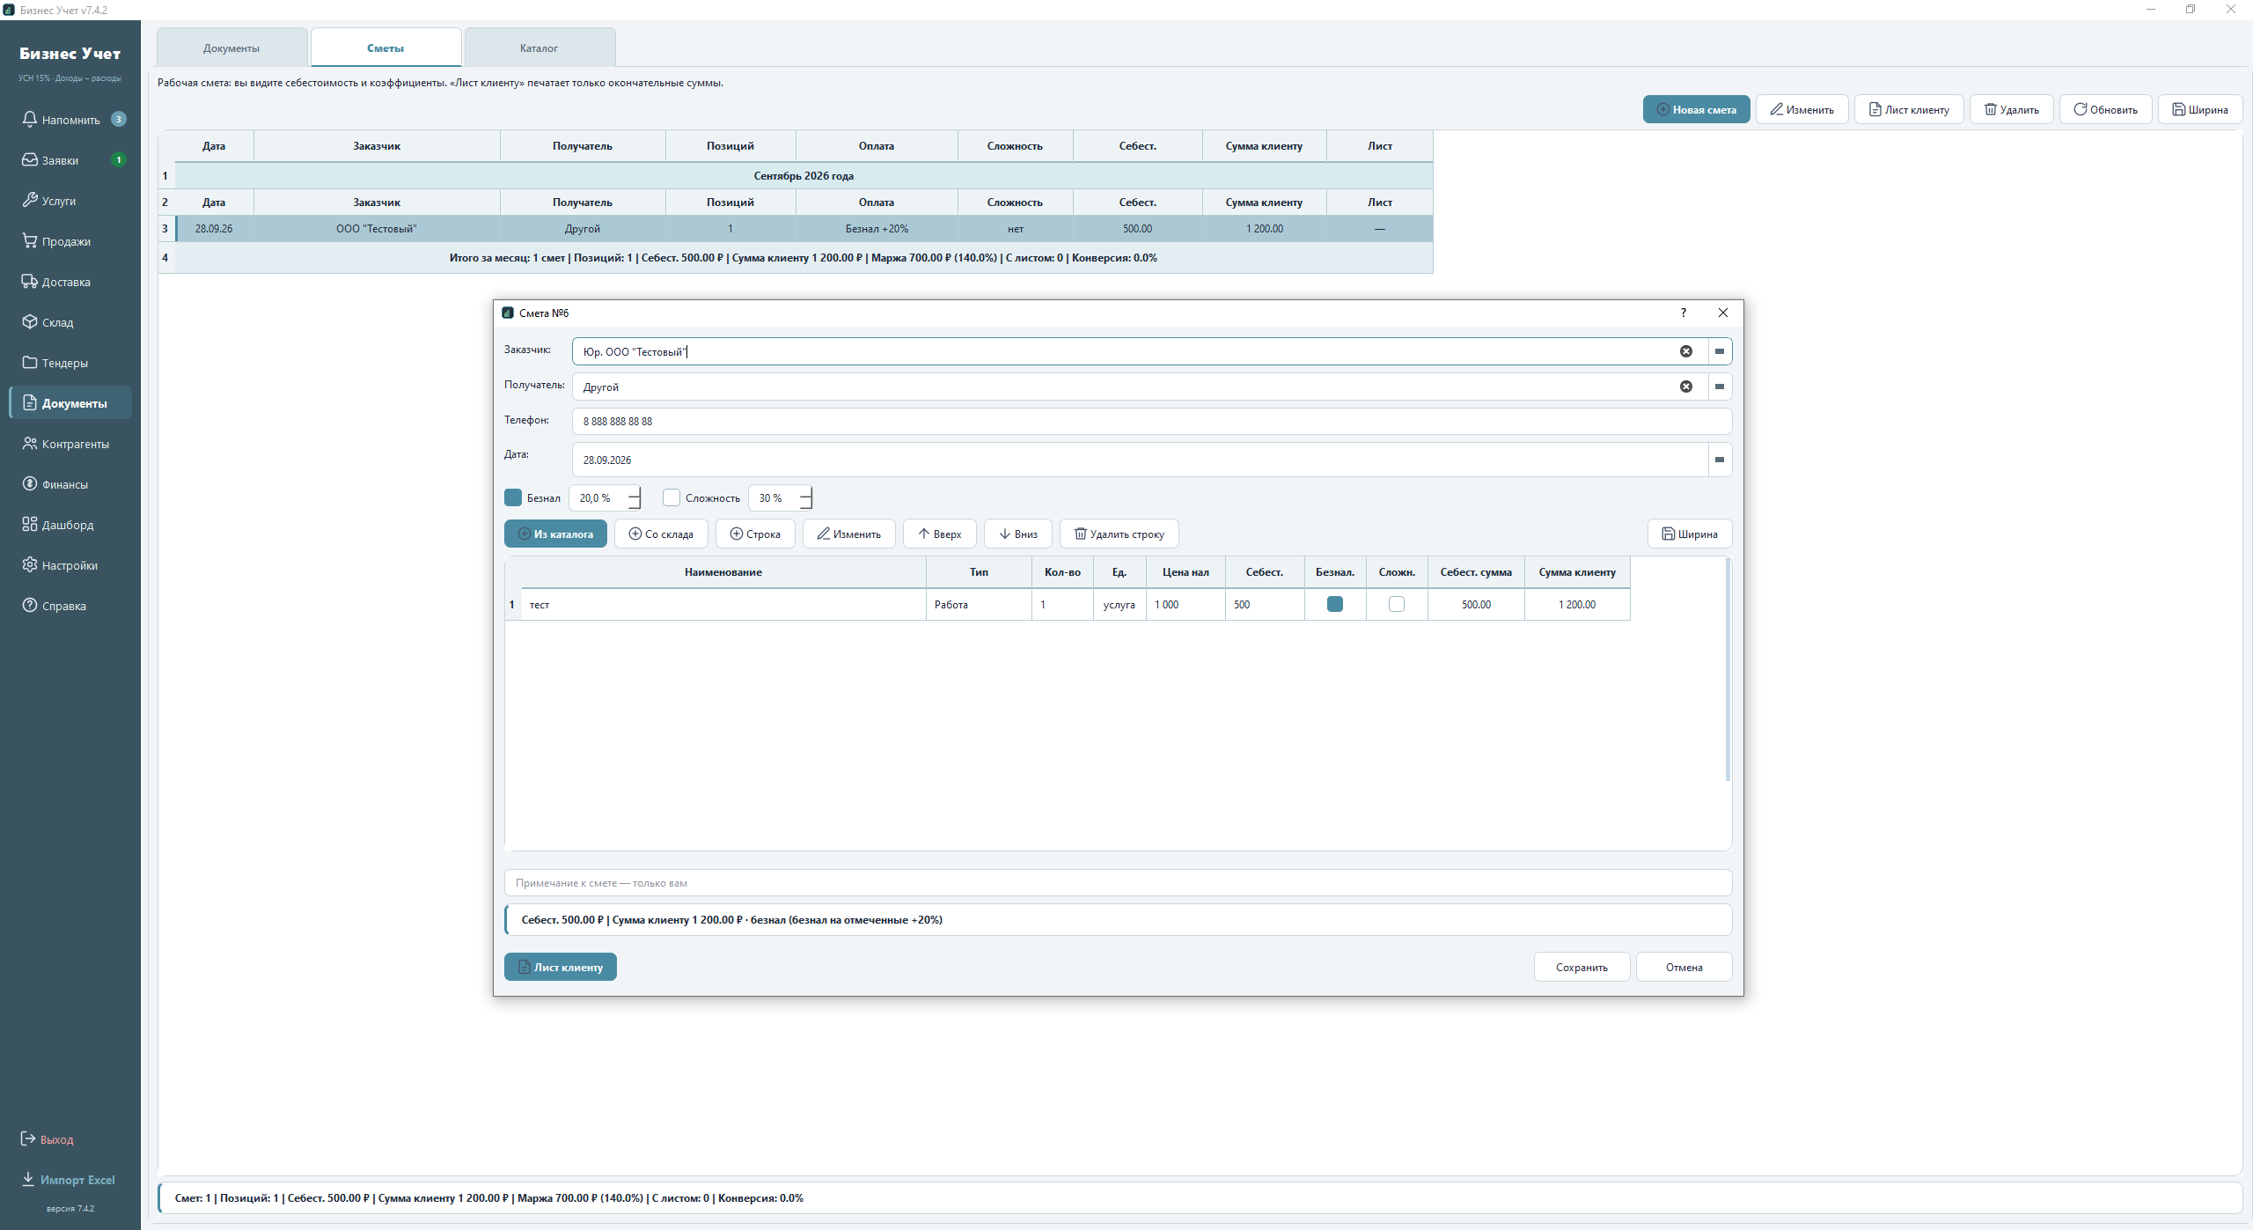
Task: Click the Из каталога button
Action: click(x=555, y=534)
